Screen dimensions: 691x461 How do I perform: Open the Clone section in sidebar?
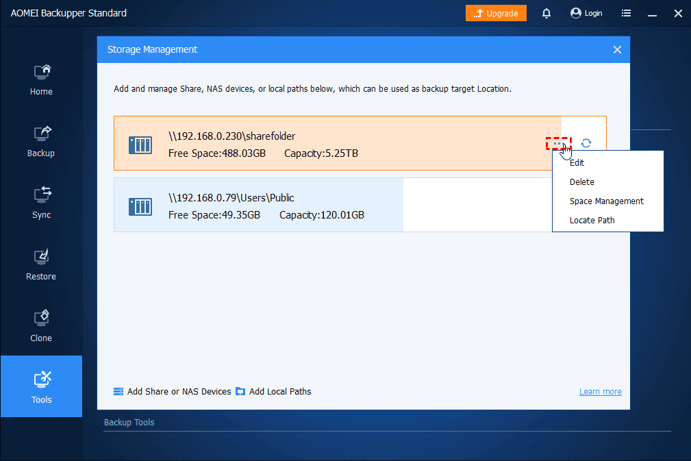coord(41,327)
